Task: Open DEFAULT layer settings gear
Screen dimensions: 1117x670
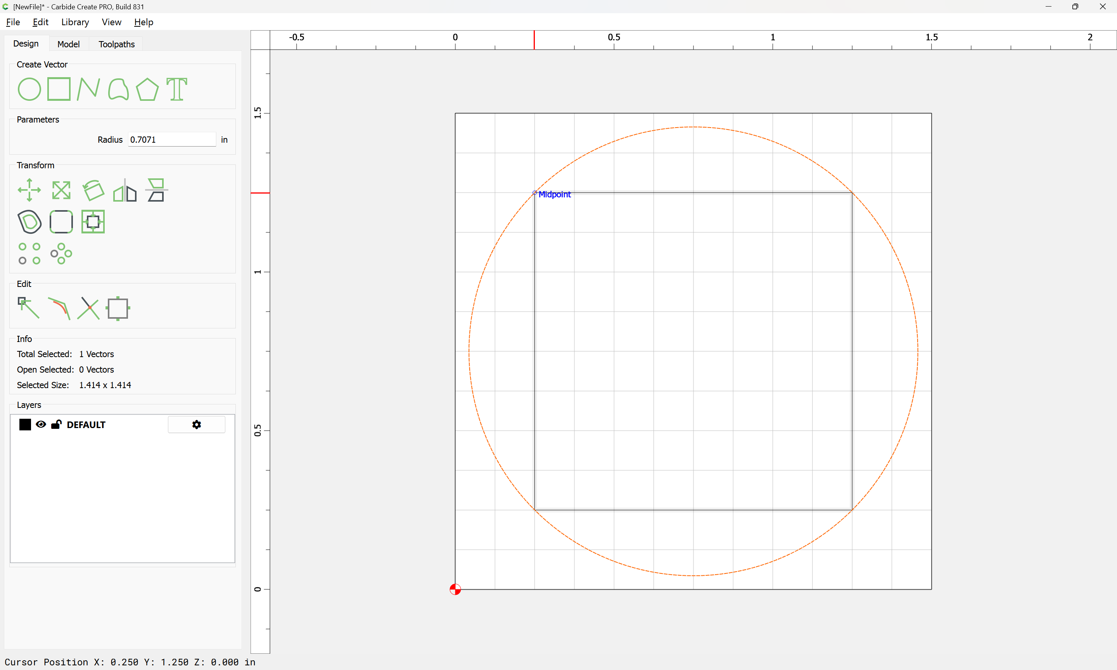Action: (196, 425)
